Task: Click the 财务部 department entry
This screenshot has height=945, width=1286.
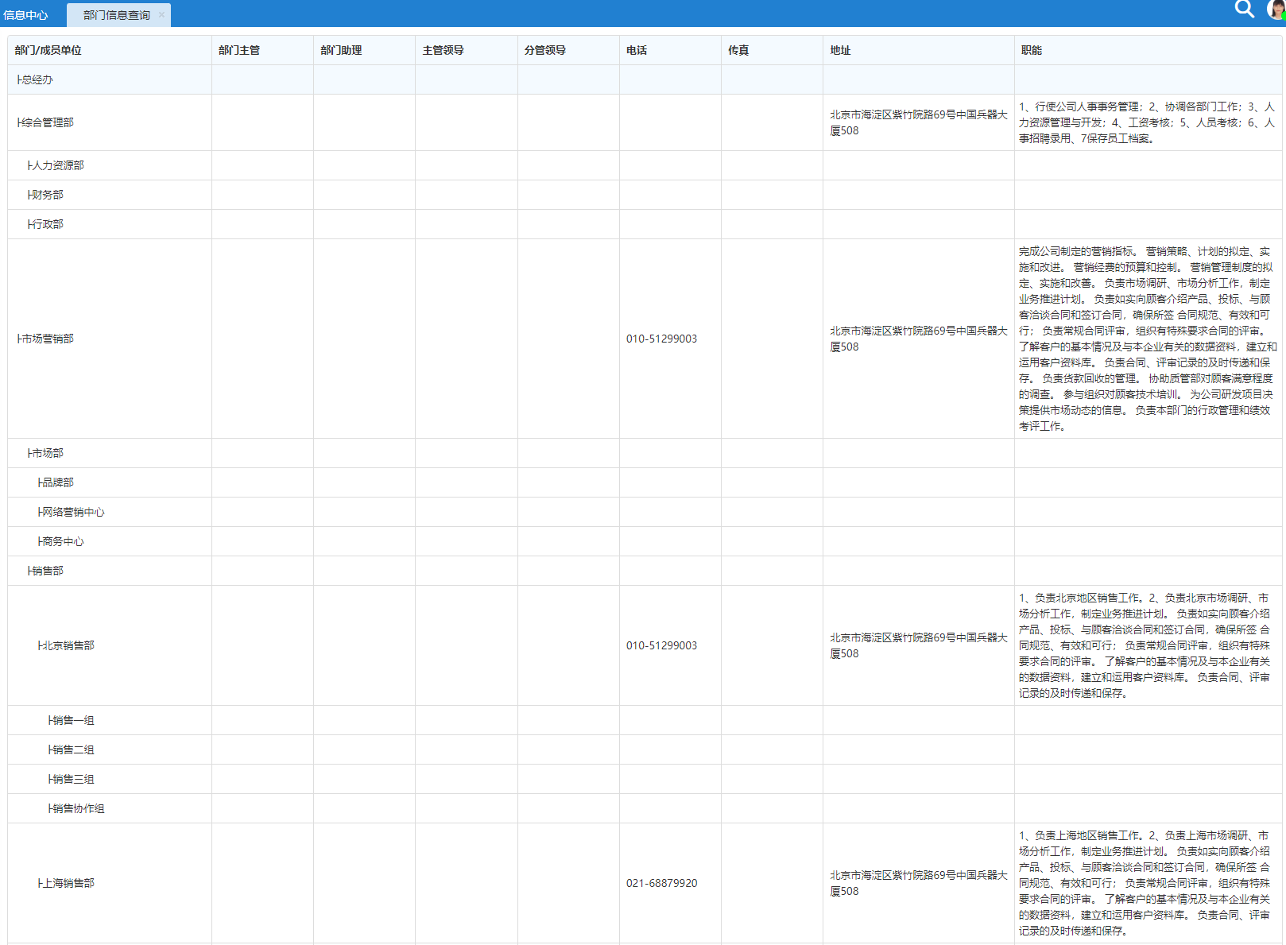Action: click(x=47, y=195)
